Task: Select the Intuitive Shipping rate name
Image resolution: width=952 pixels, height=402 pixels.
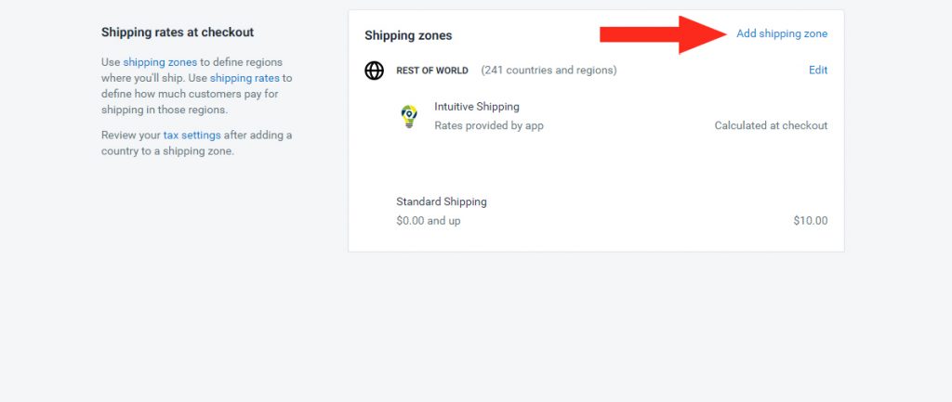Action: click(477, 107)
